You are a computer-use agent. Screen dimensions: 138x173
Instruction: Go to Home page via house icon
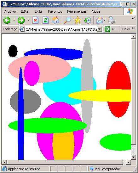pyautogui.click(x=55, y=20)
